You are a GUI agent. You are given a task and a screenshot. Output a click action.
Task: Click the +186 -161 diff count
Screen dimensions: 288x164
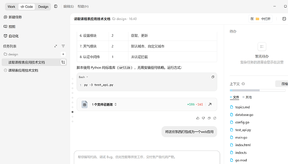(x=195, y=104)
